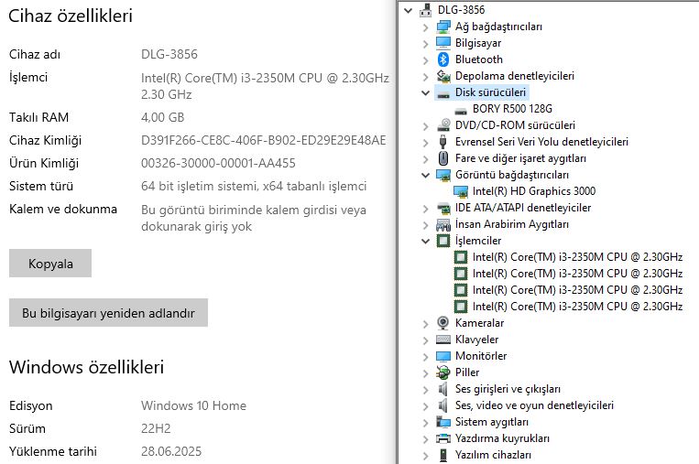
Task: Click the Windows özellikleri heading
Action: point(86,367)
